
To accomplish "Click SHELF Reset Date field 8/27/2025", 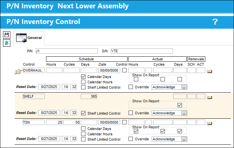I will [x=49, y=113].
